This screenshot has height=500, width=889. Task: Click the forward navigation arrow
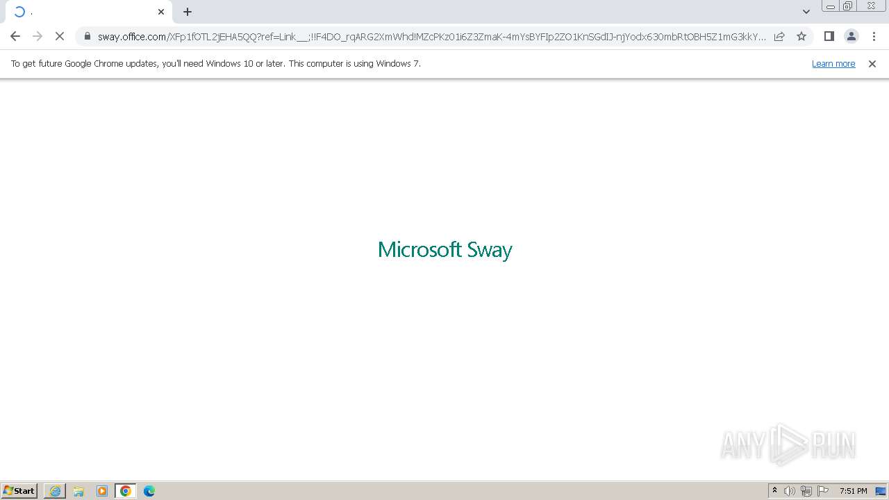point(38,36)
